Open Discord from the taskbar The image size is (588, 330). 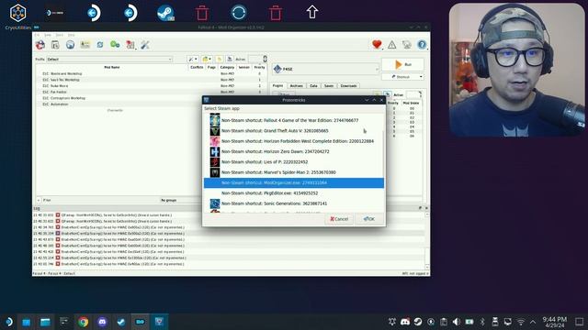pos(102,322)
